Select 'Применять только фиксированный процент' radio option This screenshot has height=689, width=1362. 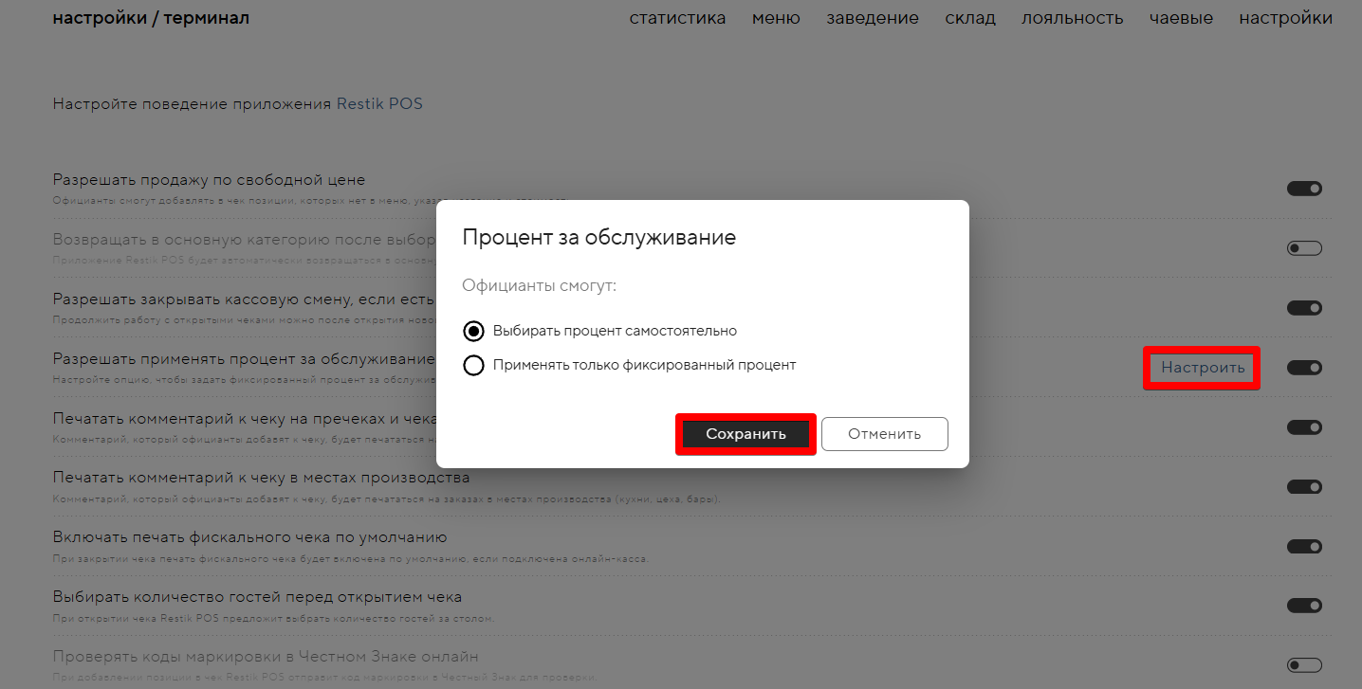(473, 365)
